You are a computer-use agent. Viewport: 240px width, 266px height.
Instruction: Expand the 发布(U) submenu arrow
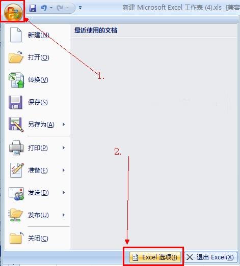coord(64,215)
